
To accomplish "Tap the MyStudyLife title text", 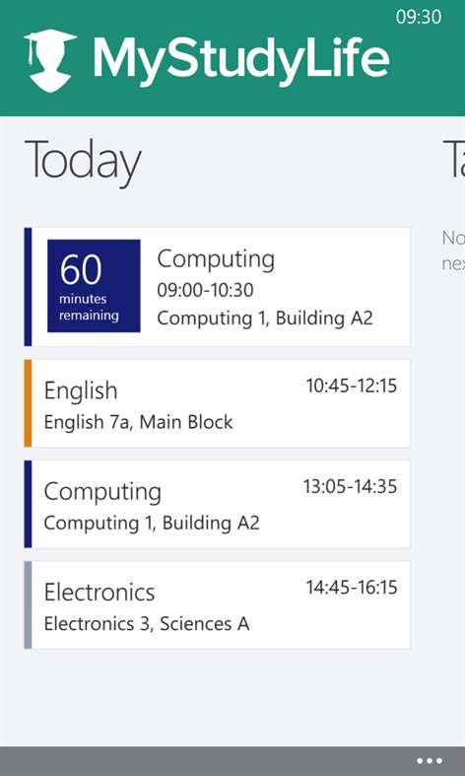I will pyautogui.click(x=241, y=59).
